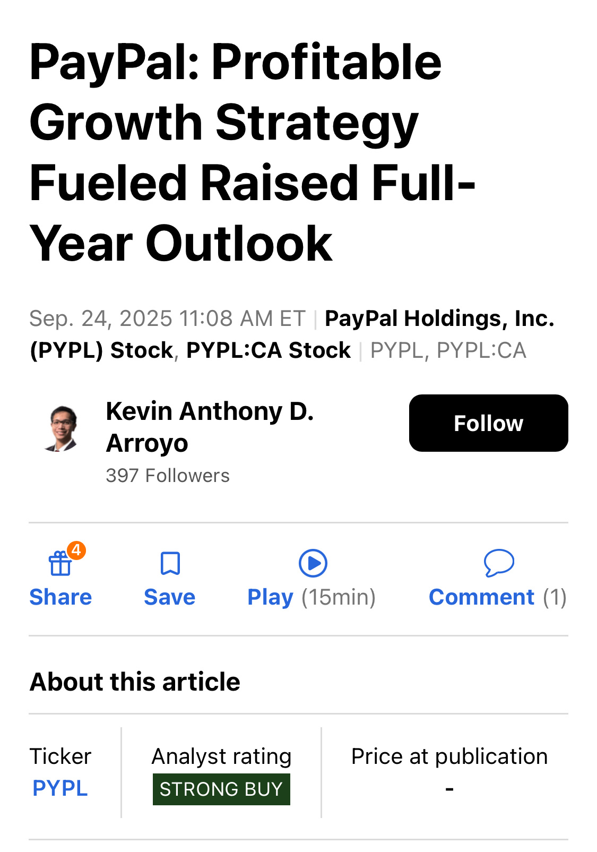Click the About this article heading
This screenshot has height=852, width=597.
point(135,682)
